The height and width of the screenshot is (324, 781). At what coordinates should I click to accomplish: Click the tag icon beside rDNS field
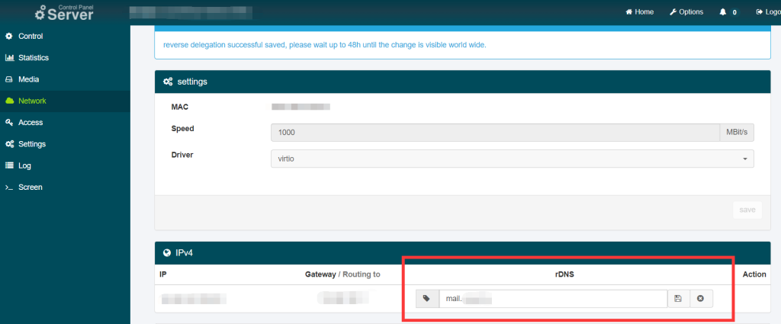click(427, 299)
